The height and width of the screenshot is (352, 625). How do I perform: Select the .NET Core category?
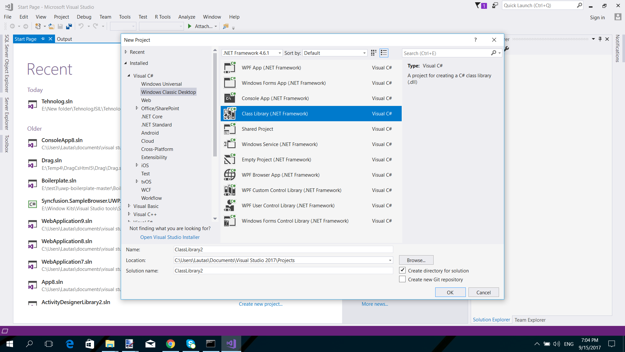pyautogui.click(x=152, y=116)
